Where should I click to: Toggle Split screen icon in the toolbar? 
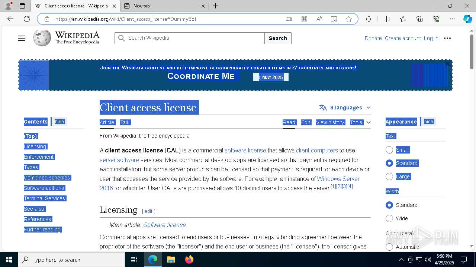(386, 19)
